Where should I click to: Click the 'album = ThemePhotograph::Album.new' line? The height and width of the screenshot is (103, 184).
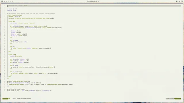pyautogui.click(x=18, y=81)
